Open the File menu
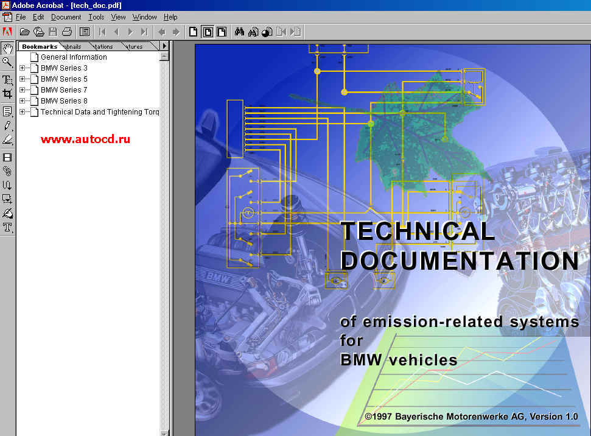This screenshot has width=591, height=436. 21,17
